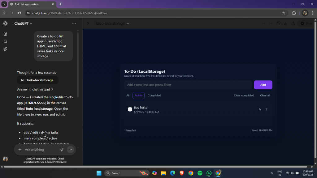Click the pencil edit icon for Buy fruits
Screen dimensions: 317x178
(x=260, y=109)
